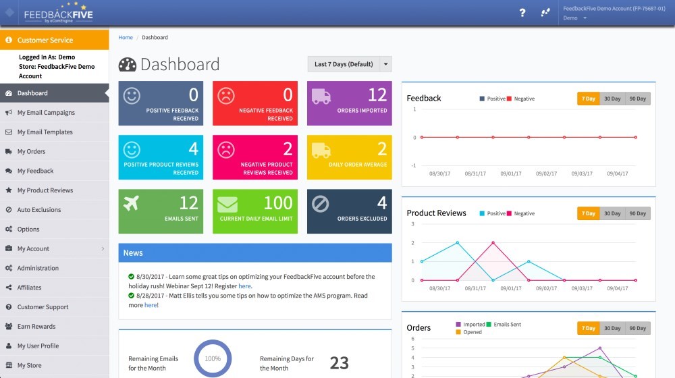Toggle Imported series in Orders legend

coord(470,325)
